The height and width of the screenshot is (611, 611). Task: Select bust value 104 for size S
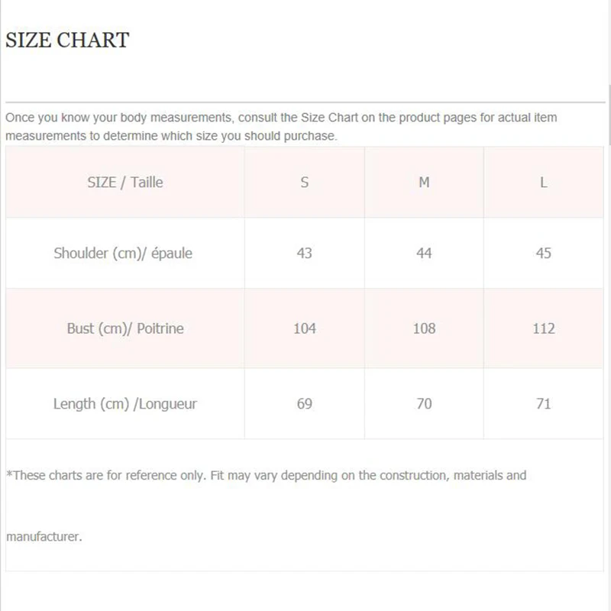305,328
